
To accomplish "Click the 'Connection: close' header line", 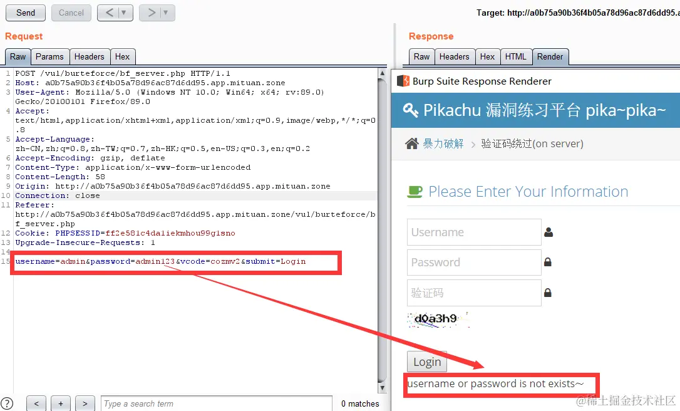I will point(57,195).
